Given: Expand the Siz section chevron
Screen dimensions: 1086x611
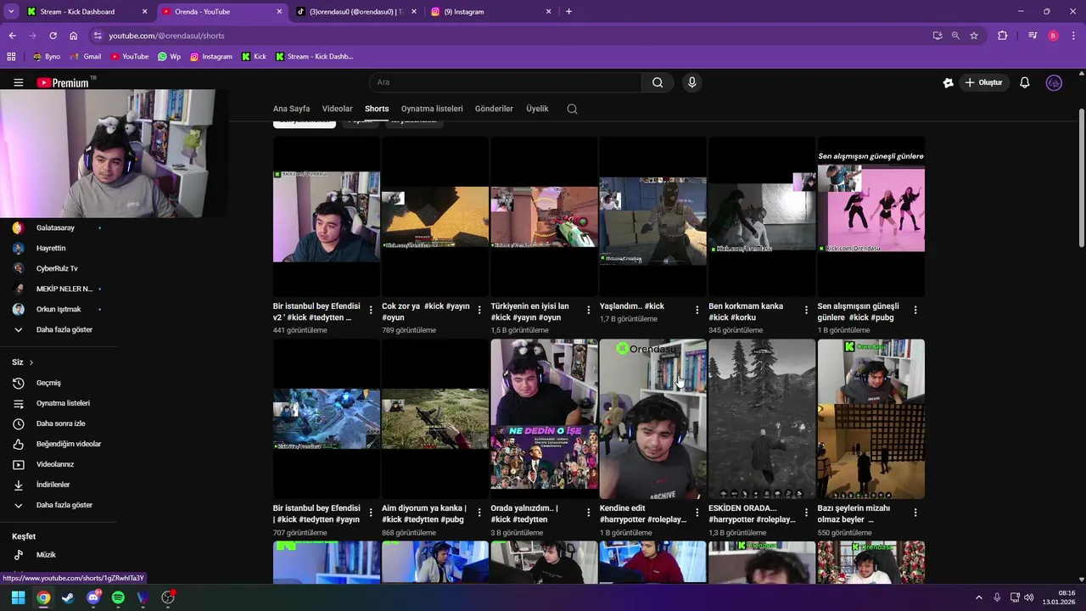Looking at the screenshot, I should tap(31, 362).
